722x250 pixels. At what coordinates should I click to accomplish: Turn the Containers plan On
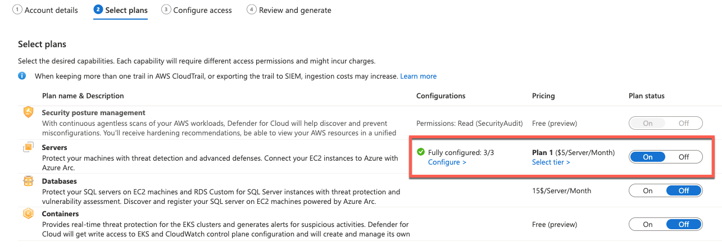[x=648, y=225]
